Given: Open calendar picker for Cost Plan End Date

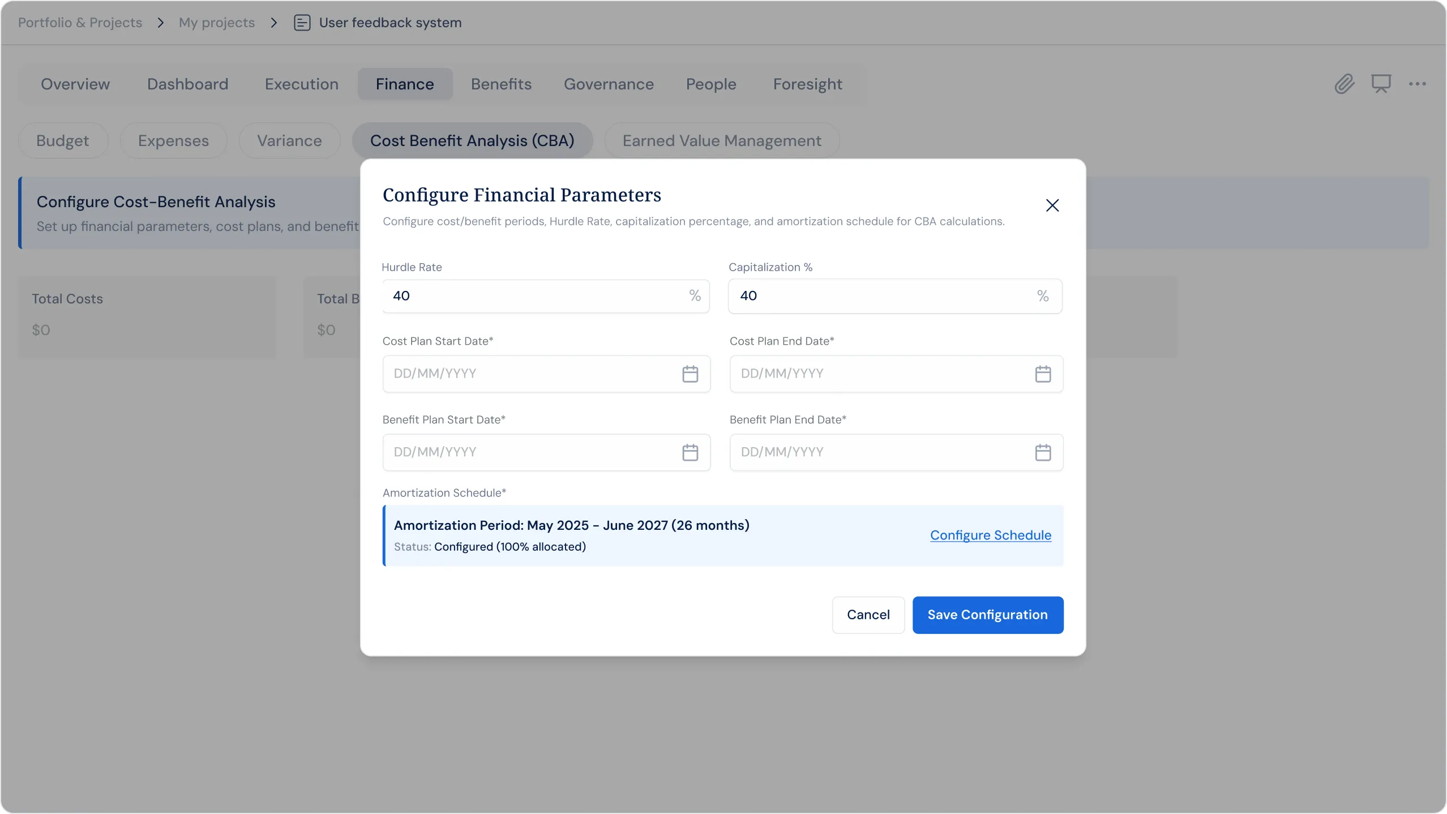Looking at the screenshot, I should click(1043, 374).
